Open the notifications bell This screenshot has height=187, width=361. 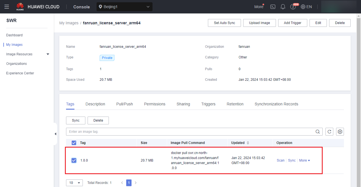(x=283, y=7)
